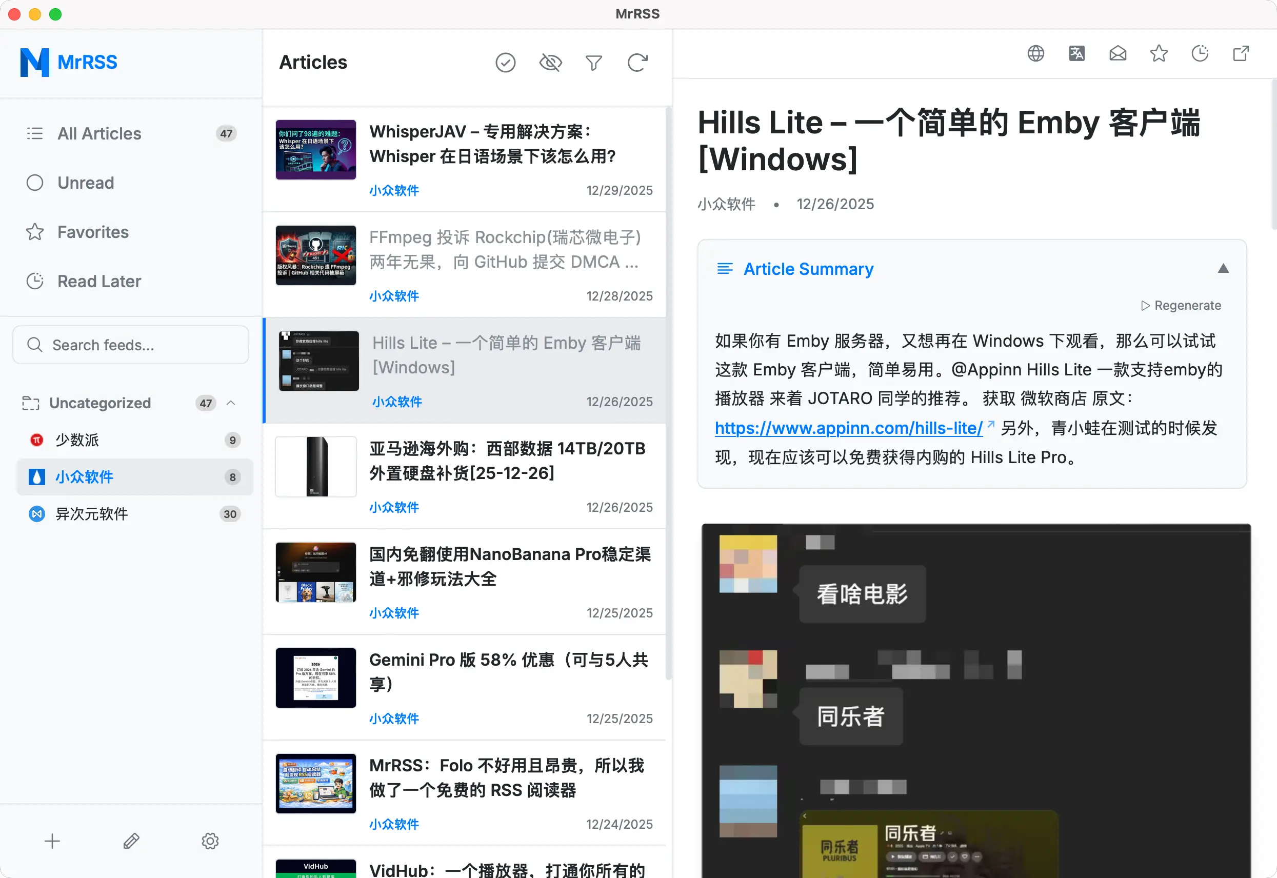Click the Search feeds input field
The image size is (1277, 878).
click(x=131, y=345)
